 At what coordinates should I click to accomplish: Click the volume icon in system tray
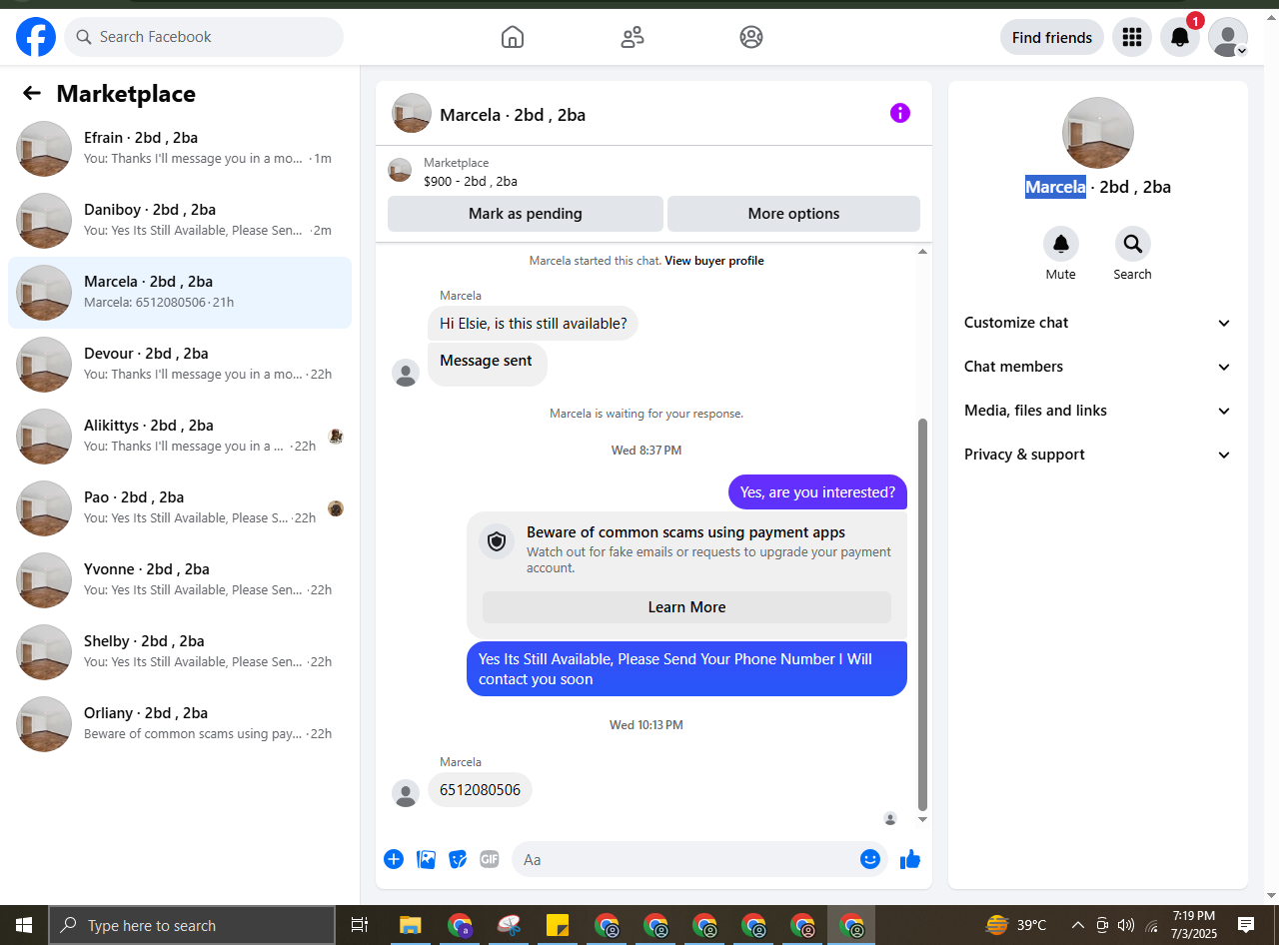1126,925
